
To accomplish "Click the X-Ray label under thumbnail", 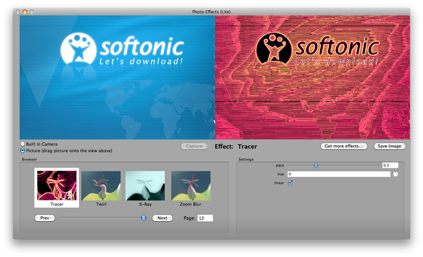I will click(x=146, y=204).
